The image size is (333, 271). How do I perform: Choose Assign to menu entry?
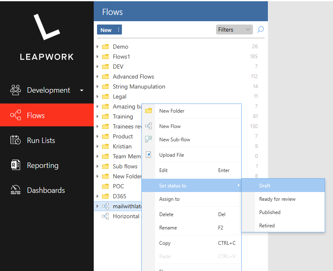click(x=192, y=199)
